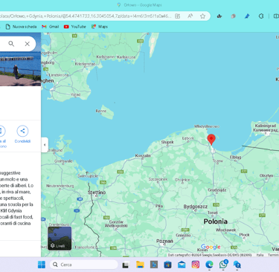Click the Polonia country label
The image size is (279, 272).
216,221
